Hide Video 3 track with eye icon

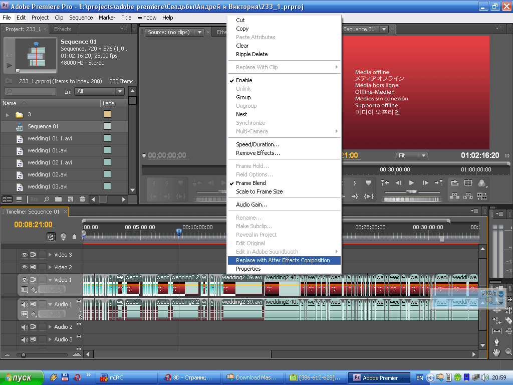tap(24, 255)
